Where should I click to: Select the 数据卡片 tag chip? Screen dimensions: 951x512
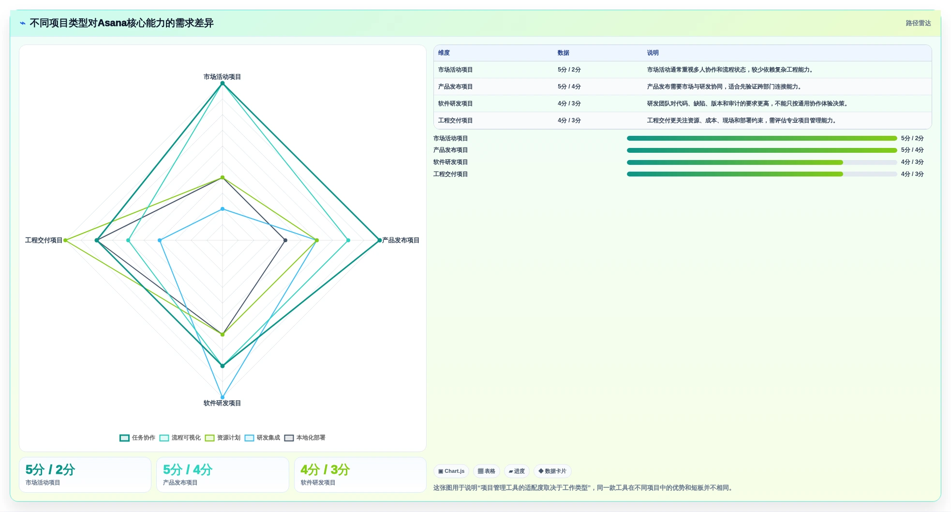[x=552, y=471]
